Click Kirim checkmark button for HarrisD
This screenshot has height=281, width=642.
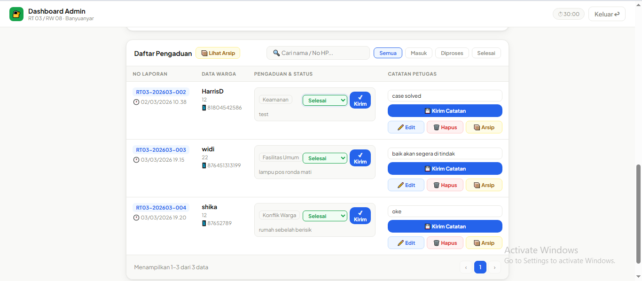point(360,100)
